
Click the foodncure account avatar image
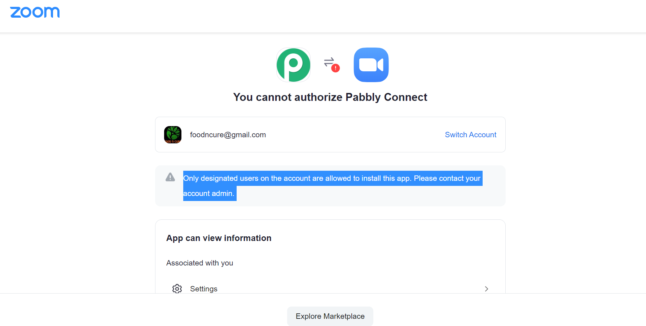tap(173, 135)
